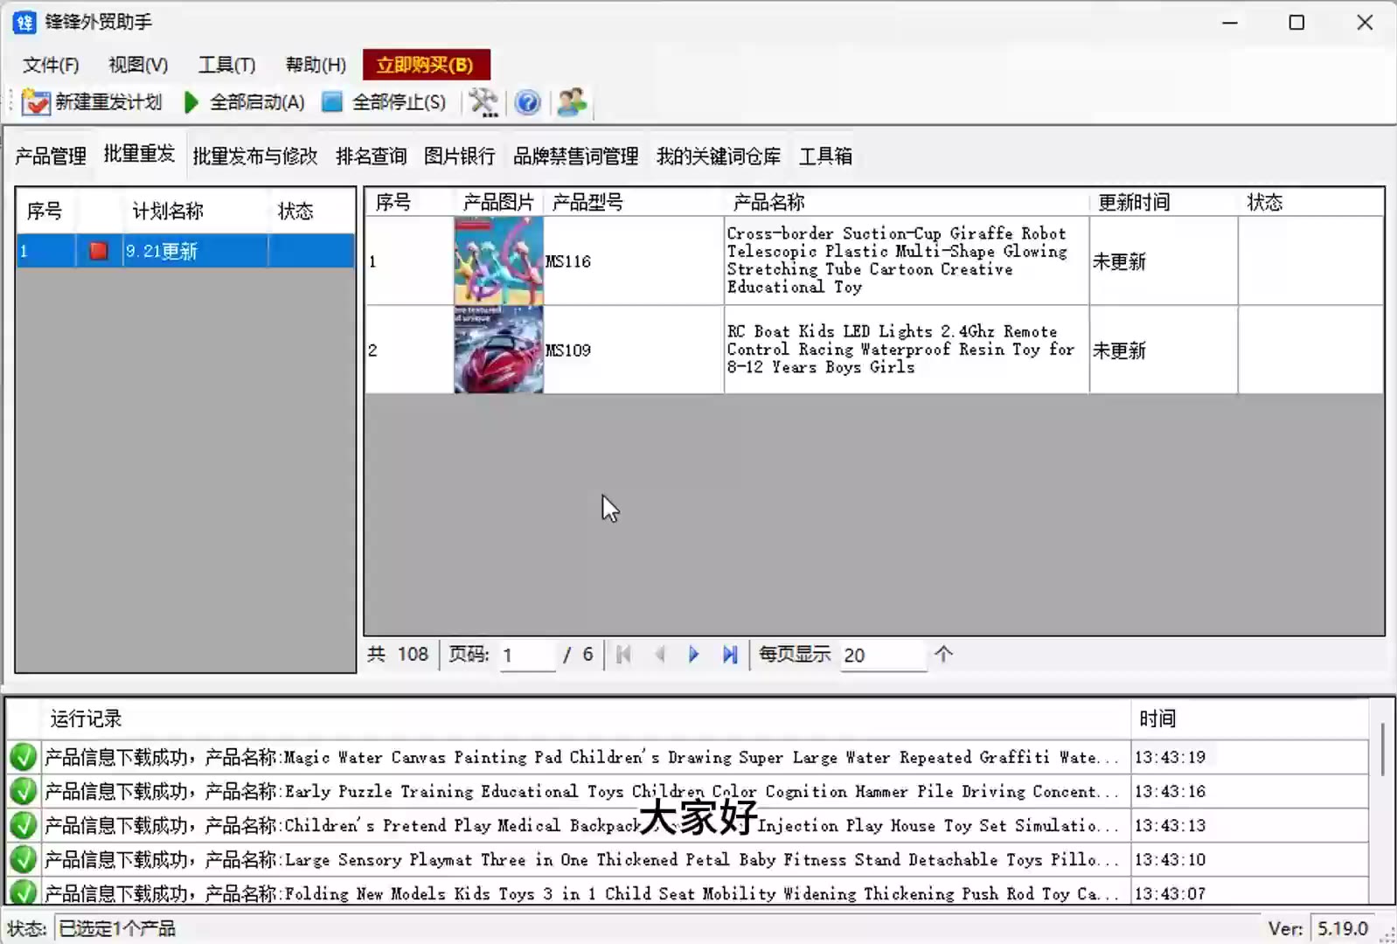Switch to the 品牌禁售词管理 tab

576,156
